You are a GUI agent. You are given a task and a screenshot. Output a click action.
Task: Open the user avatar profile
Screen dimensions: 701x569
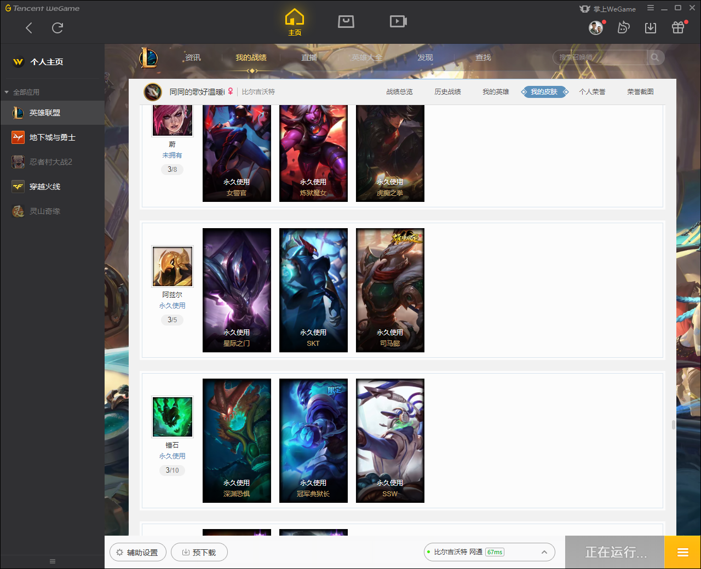(x=596, y=28)
